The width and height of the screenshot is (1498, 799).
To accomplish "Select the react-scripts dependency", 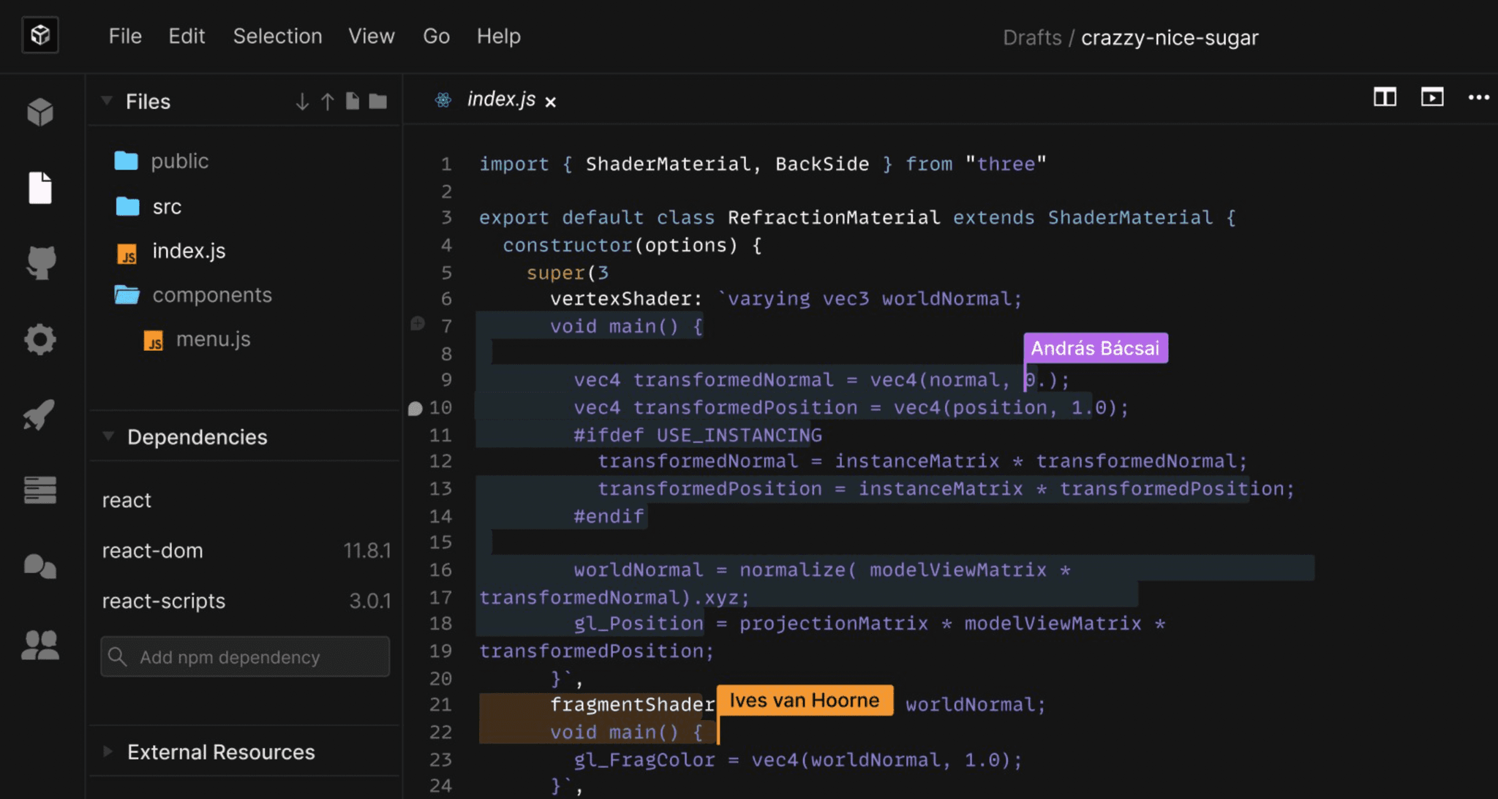I will coord(164,601).
